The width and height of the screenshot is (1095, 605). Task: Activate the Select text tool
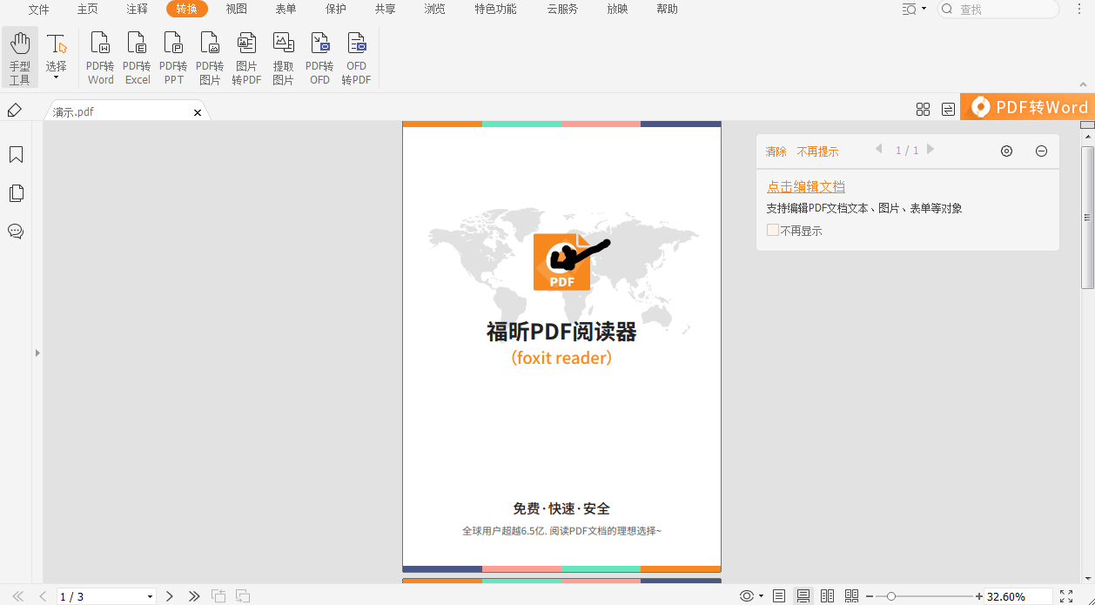(x=57, y=50)
